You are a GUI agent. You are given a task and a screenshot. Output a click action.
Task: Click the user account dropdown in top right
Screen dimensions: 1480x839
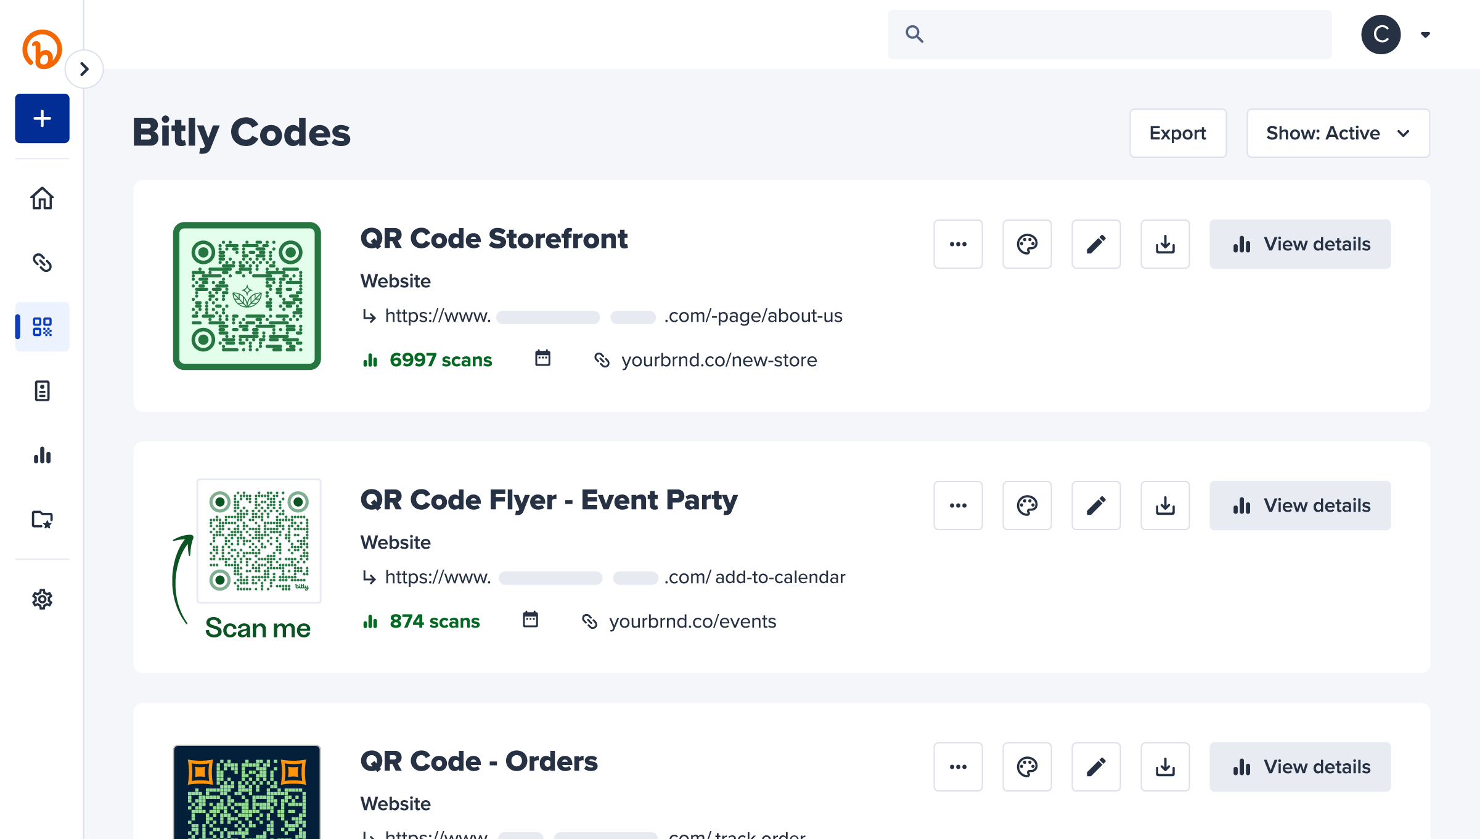(1421, 35)
